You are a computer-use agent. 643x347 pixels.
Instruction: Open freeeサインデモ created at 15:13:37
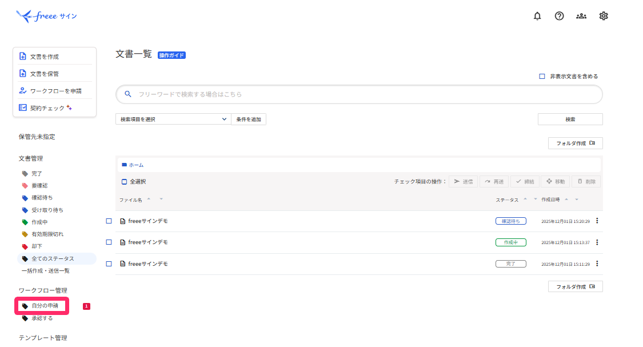pos(148,242)
